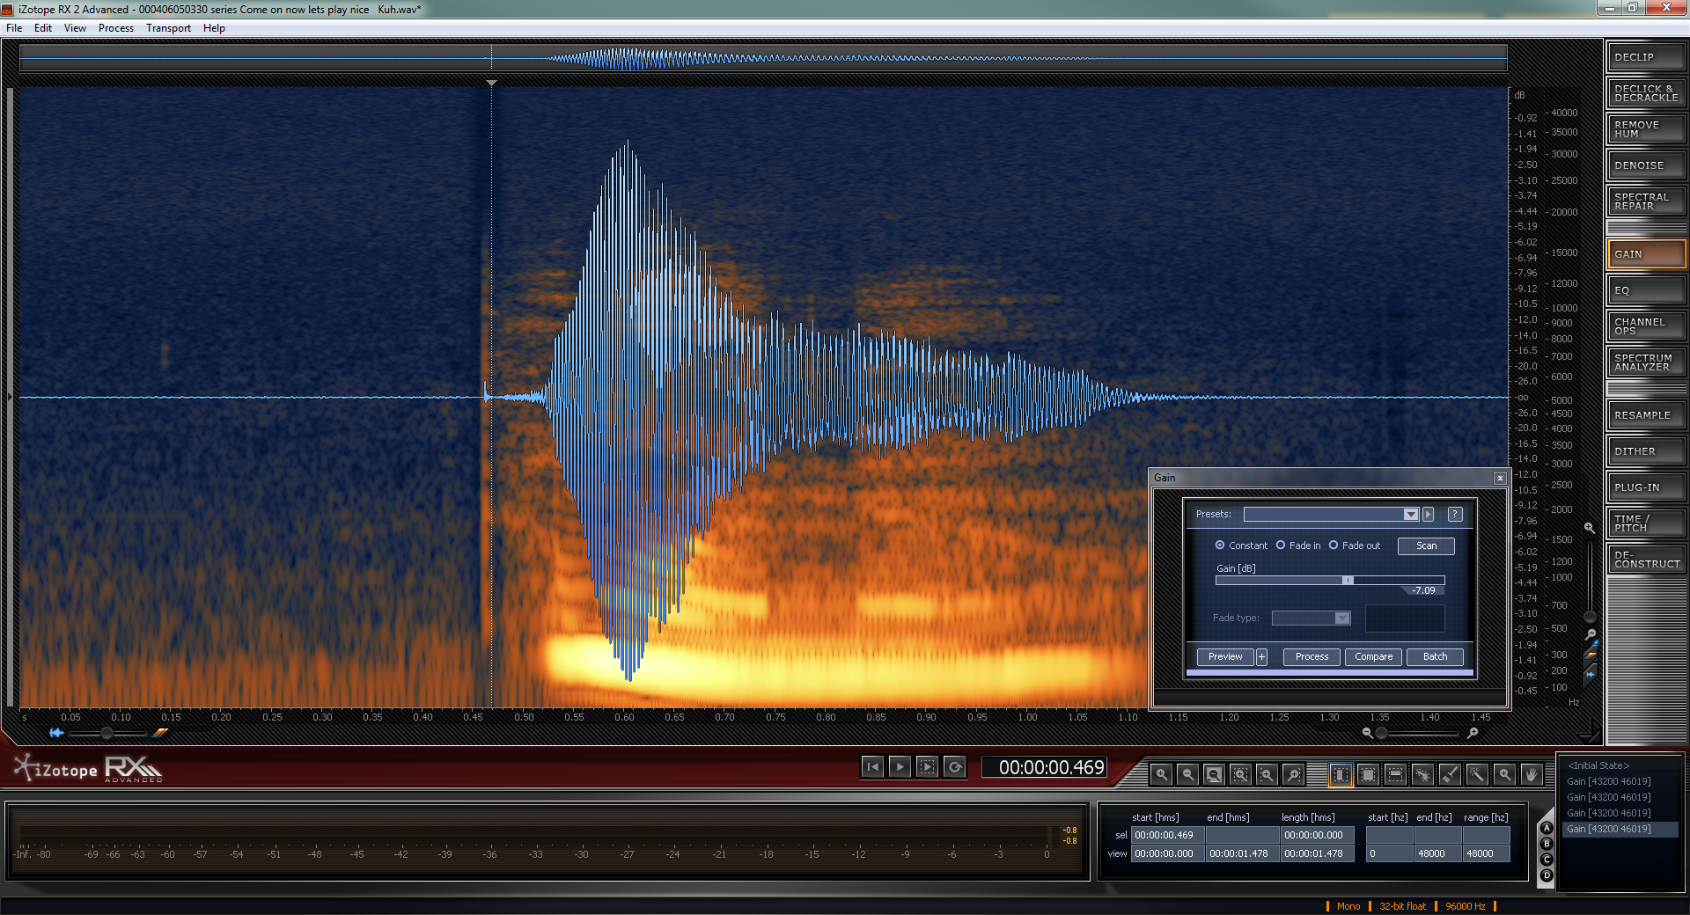Click Compare in Gain panel

(1373, 657)
